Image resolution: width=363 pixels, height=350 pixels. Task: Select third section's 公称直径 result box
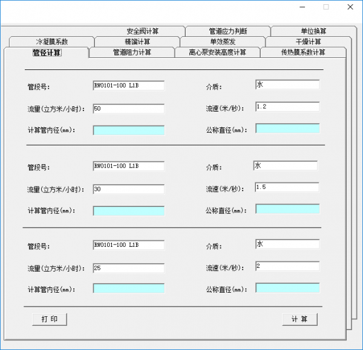click(287, 288)
